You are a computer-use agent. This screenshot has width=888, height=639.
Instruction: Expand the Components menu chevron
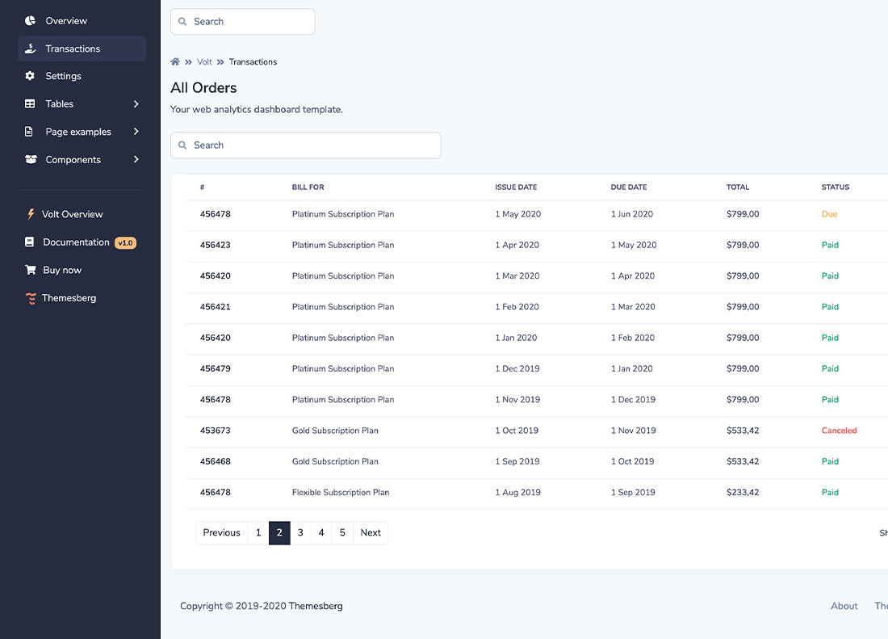136,159
